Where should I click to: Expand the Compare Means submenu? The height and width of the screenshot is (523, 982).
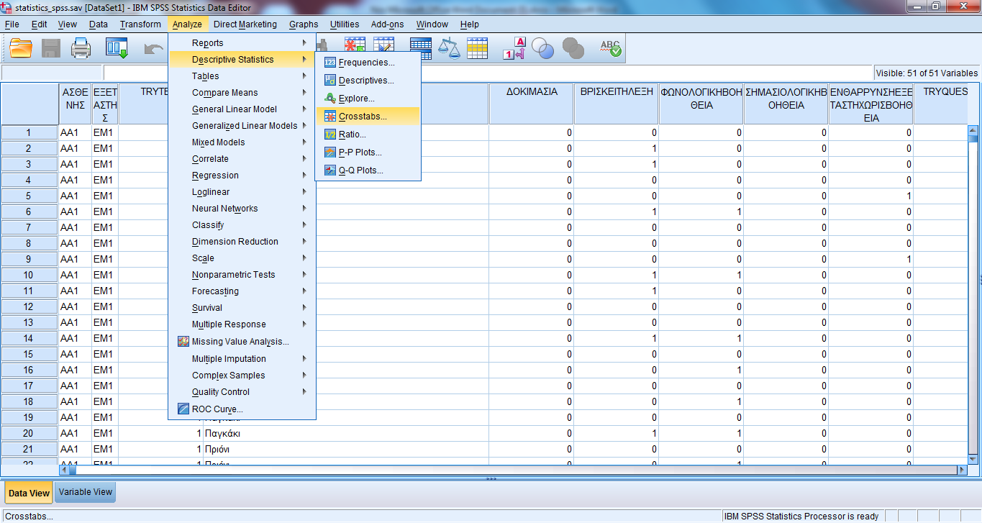click(x=242, y=93)
